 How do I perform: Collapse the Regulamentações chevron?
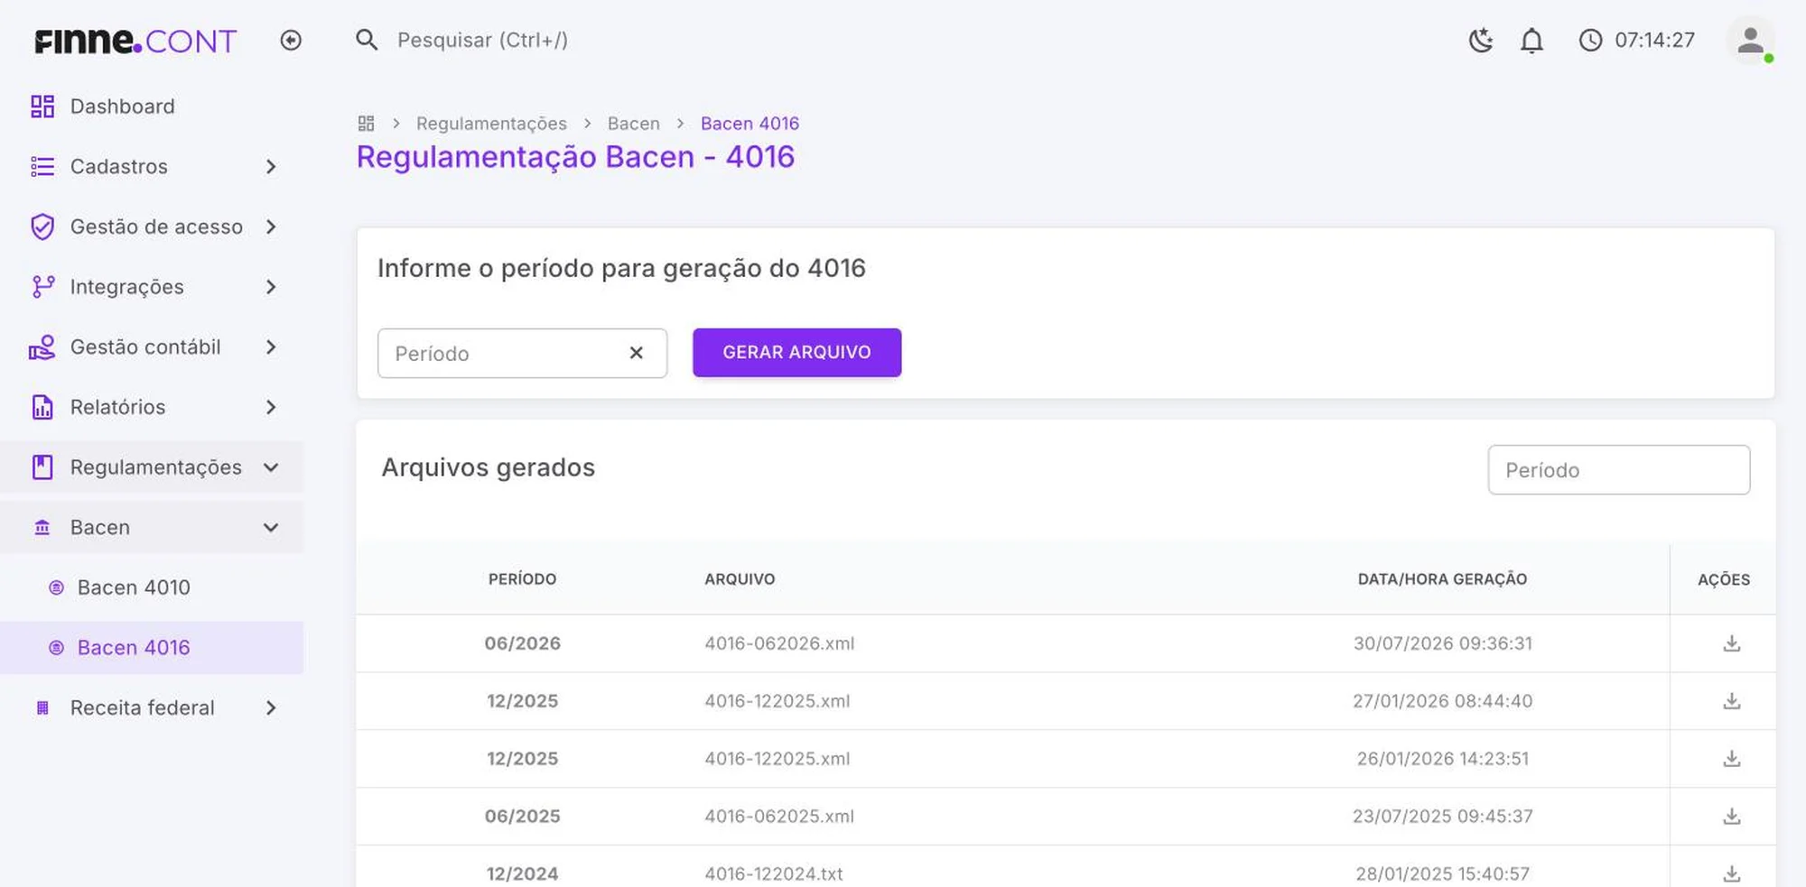[x=271, y=467]
